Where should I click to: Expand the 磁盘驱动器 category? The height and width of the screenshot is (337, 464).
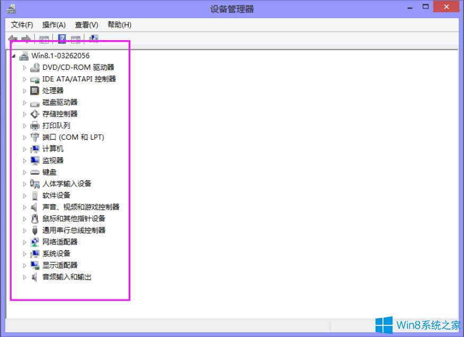point(24,102)
